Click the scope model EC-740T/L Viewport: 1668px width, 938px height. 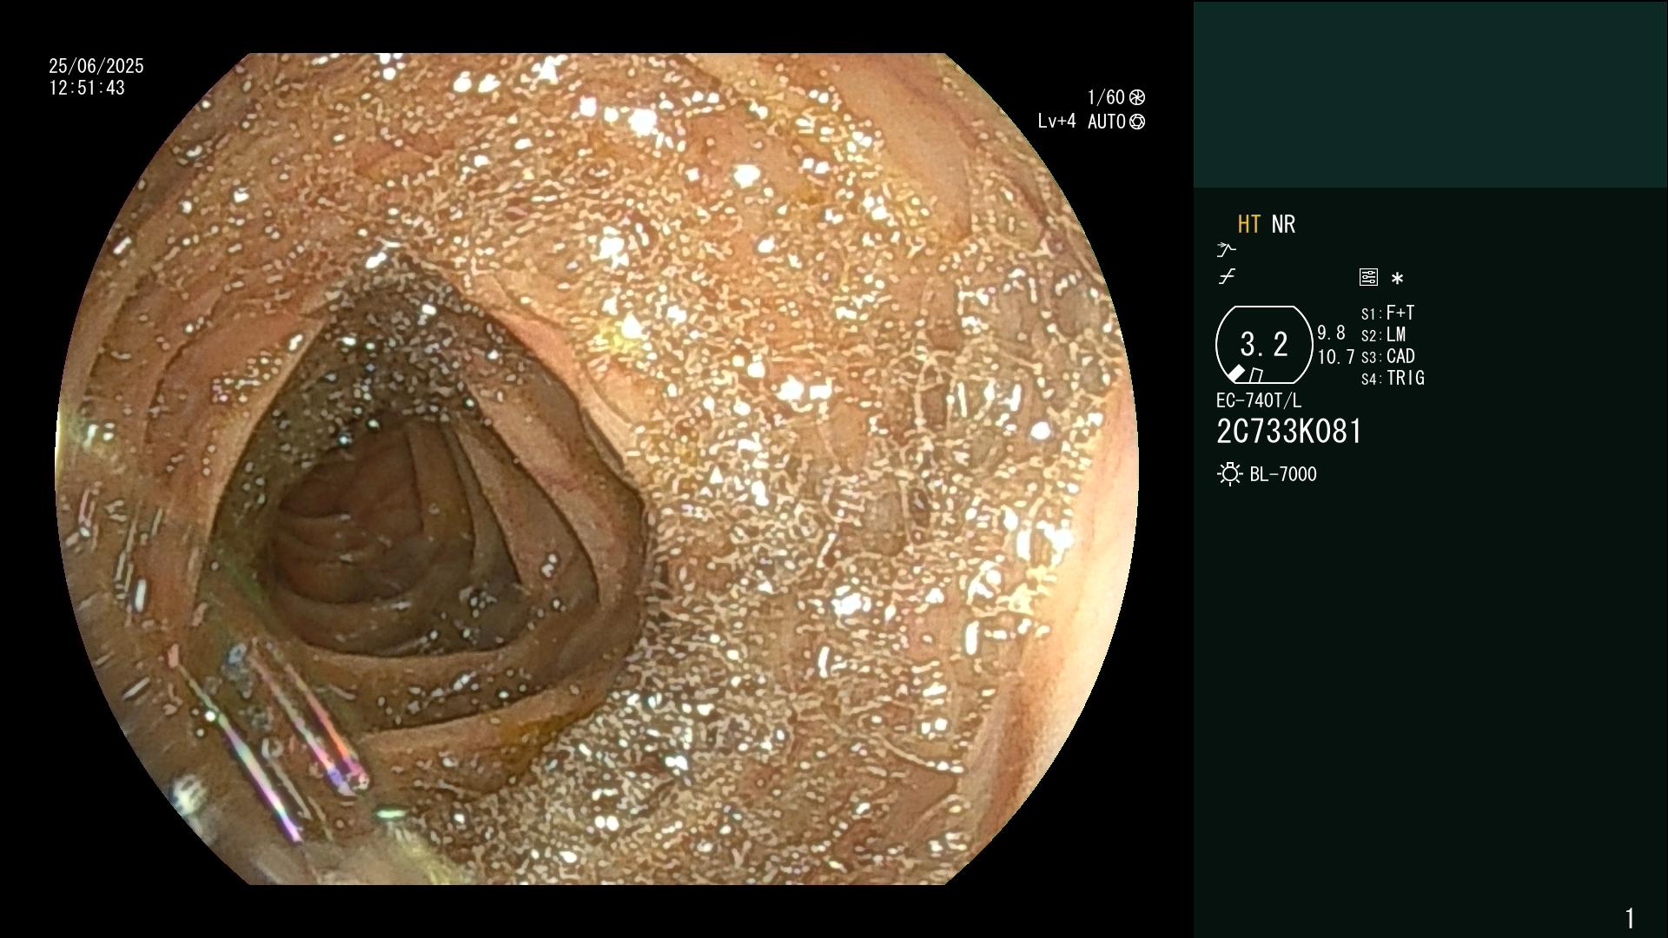click(x=1259, y=400)
